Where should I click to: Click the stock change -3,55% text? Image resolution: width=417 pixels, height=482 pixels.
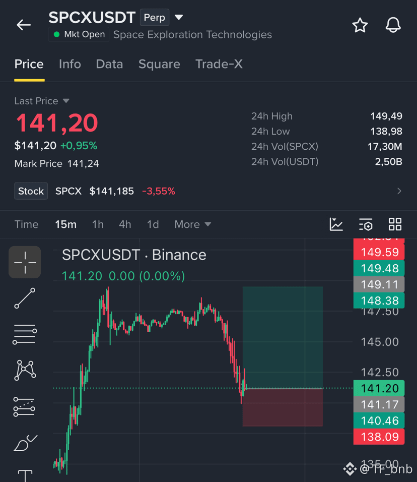click(159, 191)
